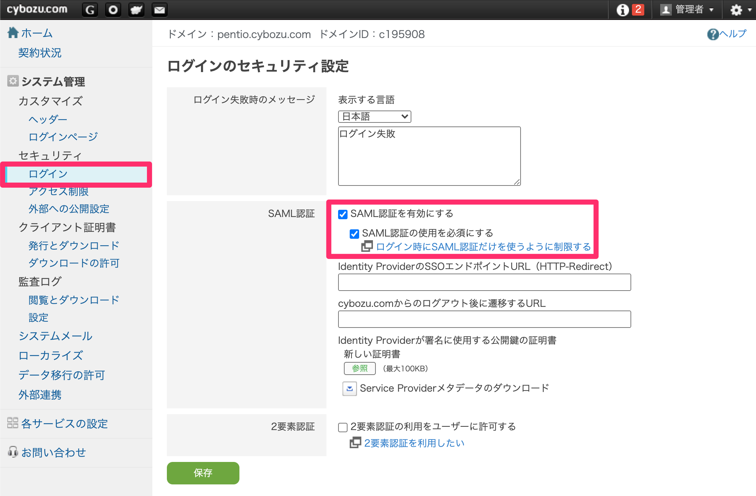The width and height of the screenshot is (756, 496).
Task: Click ログイン失敗 message text area
Action: coord(429,156)
